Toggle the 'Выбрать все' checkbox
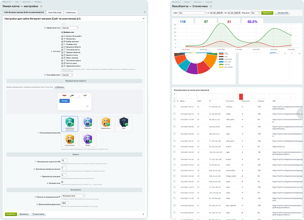 click(x=62, y=32)
